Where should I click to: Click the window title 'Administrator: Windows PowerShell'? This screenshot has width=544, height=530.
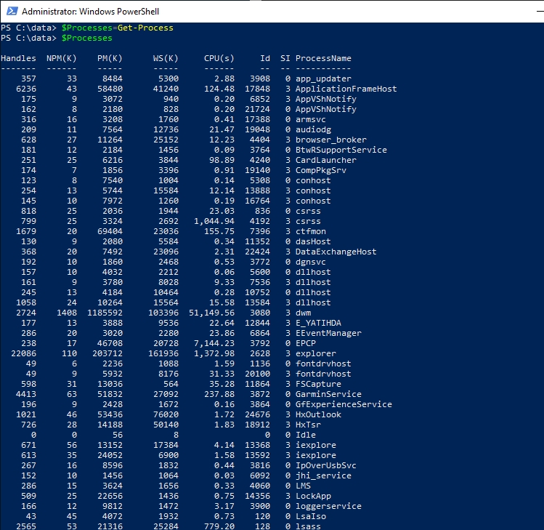tap(90, 12)
